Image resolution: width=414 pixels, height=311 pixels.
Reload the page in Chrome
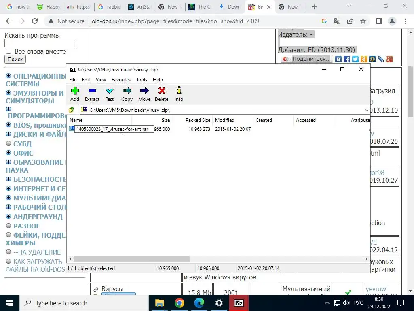(35, 21)
